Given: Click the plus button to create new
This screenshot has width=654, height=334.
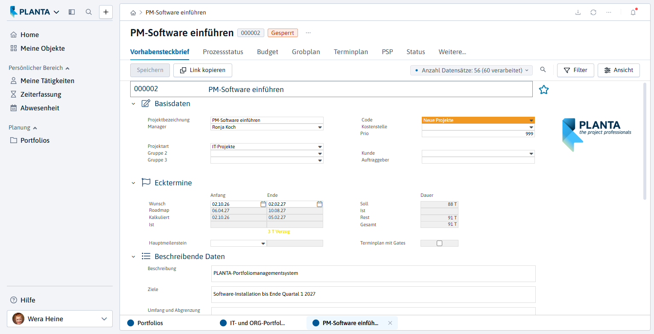Looking at the screenshot, I should (106, 12).
